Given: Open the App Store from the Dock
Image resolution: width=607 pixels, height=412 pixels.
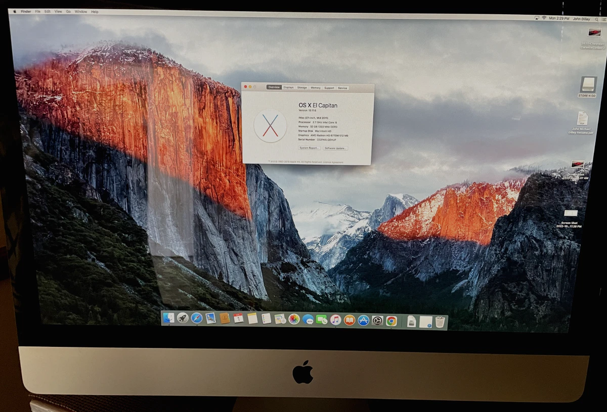Looking at the screenshot, I should [363, 321].
